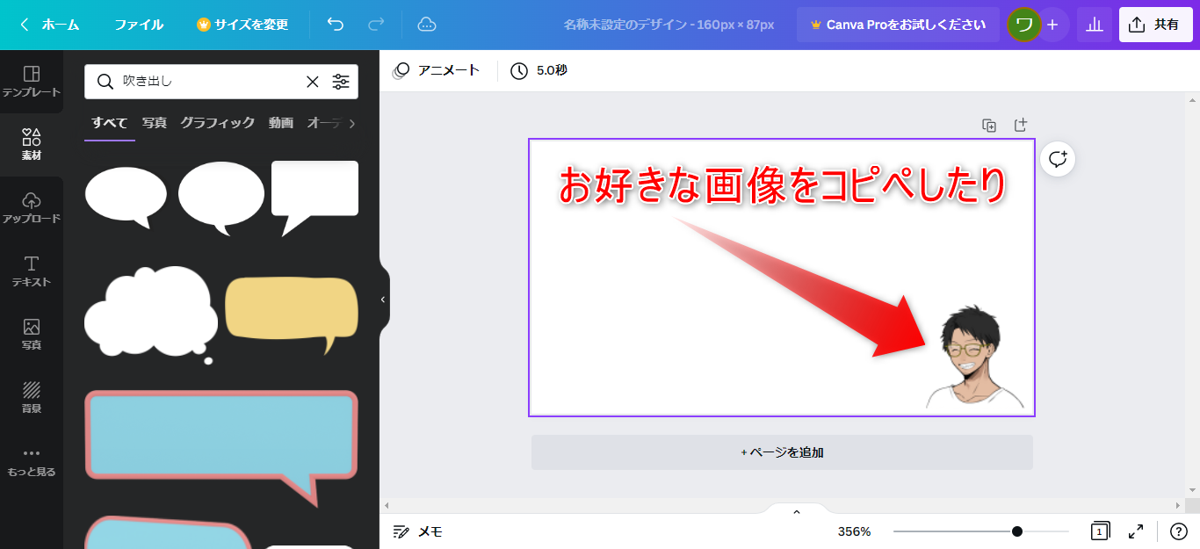Redo the last action

tap(376, 25)
